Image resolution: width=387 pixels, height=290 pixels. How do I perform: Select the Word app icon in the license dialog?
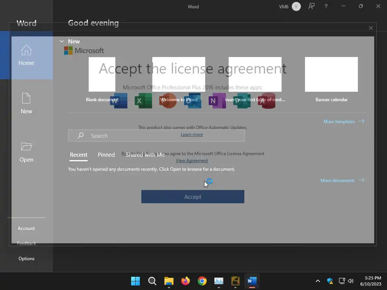tap(119, 100)
